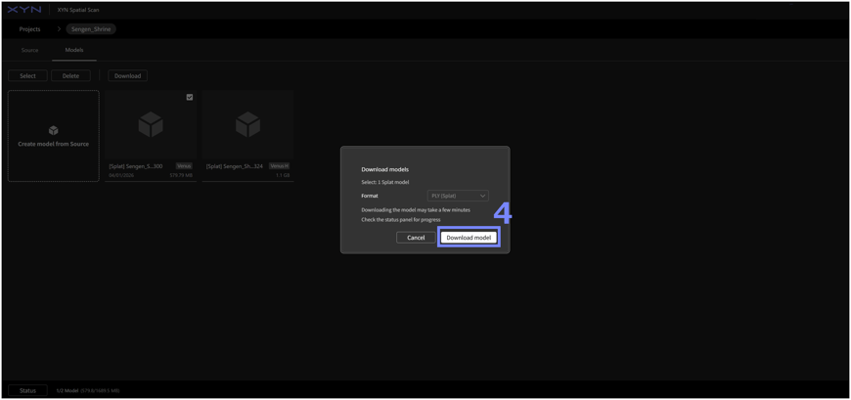Click the XYN logo in the header
The height and width of the screenshot is (400, 851).
tap(24, 10)
